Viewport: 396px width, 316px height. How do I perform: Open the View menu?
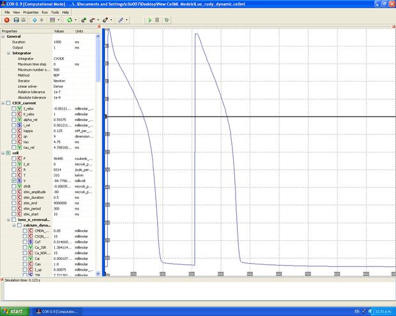pos(17,12)
